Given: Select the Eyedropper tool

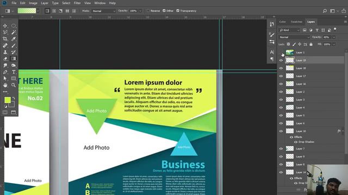Looking at the screenshot, I should click(14, 39).
